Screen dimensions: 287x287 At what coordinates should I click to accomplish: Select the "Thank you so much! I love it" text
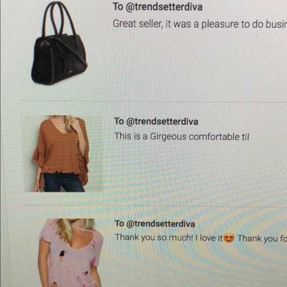tap(169, 238)
